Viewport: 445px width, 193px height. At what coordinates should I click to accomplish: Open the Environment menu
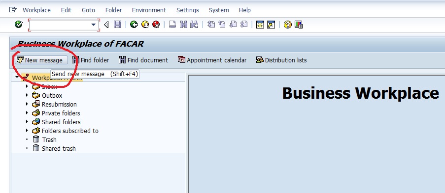149,10
